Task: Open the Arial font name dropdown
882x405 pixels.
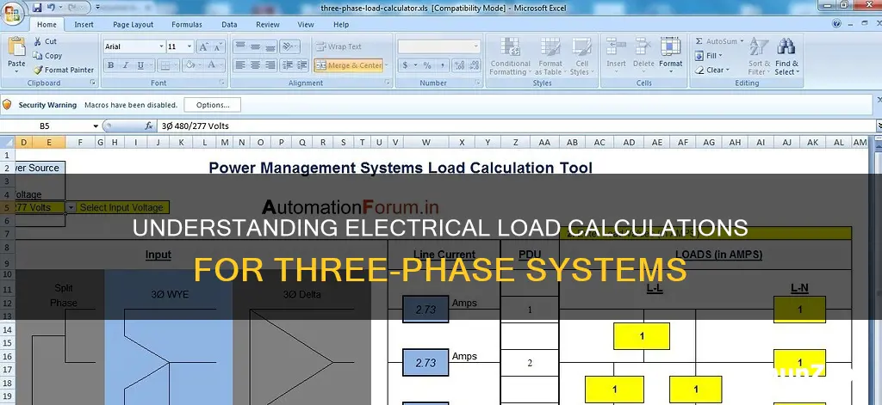Action: 161,46
